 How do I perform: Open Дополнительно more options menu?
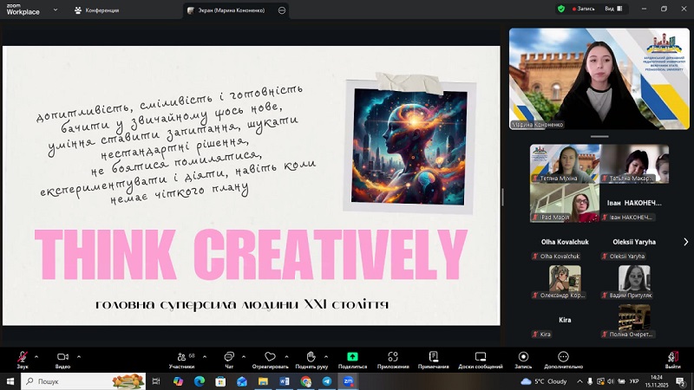click(x=563, y=356)
